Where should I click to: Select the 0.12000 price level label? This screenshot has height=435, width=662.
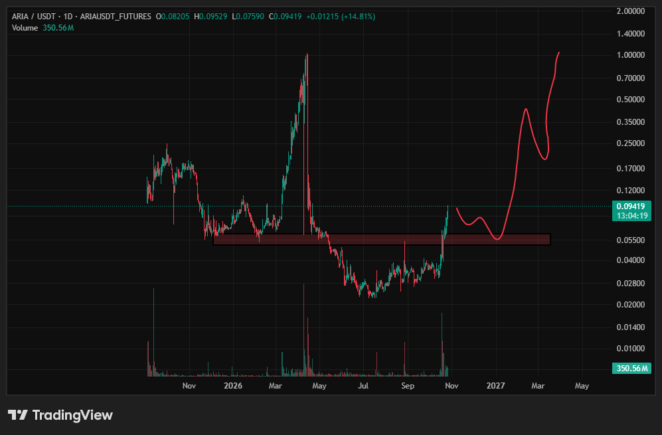click(x=631, y=191)
